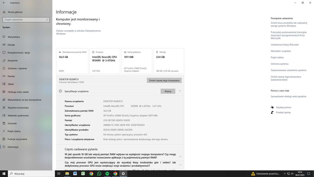Click the Schowek clipboard icon
The image size is (314, 177).
coord(4,123)
